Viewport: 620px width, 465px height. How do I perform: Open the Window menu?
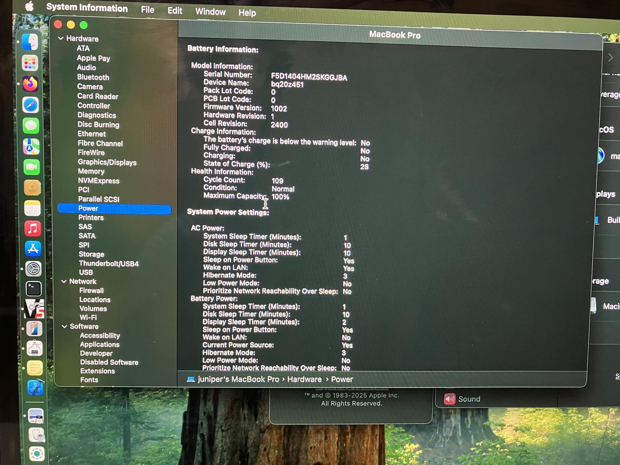tap(211, 12)
